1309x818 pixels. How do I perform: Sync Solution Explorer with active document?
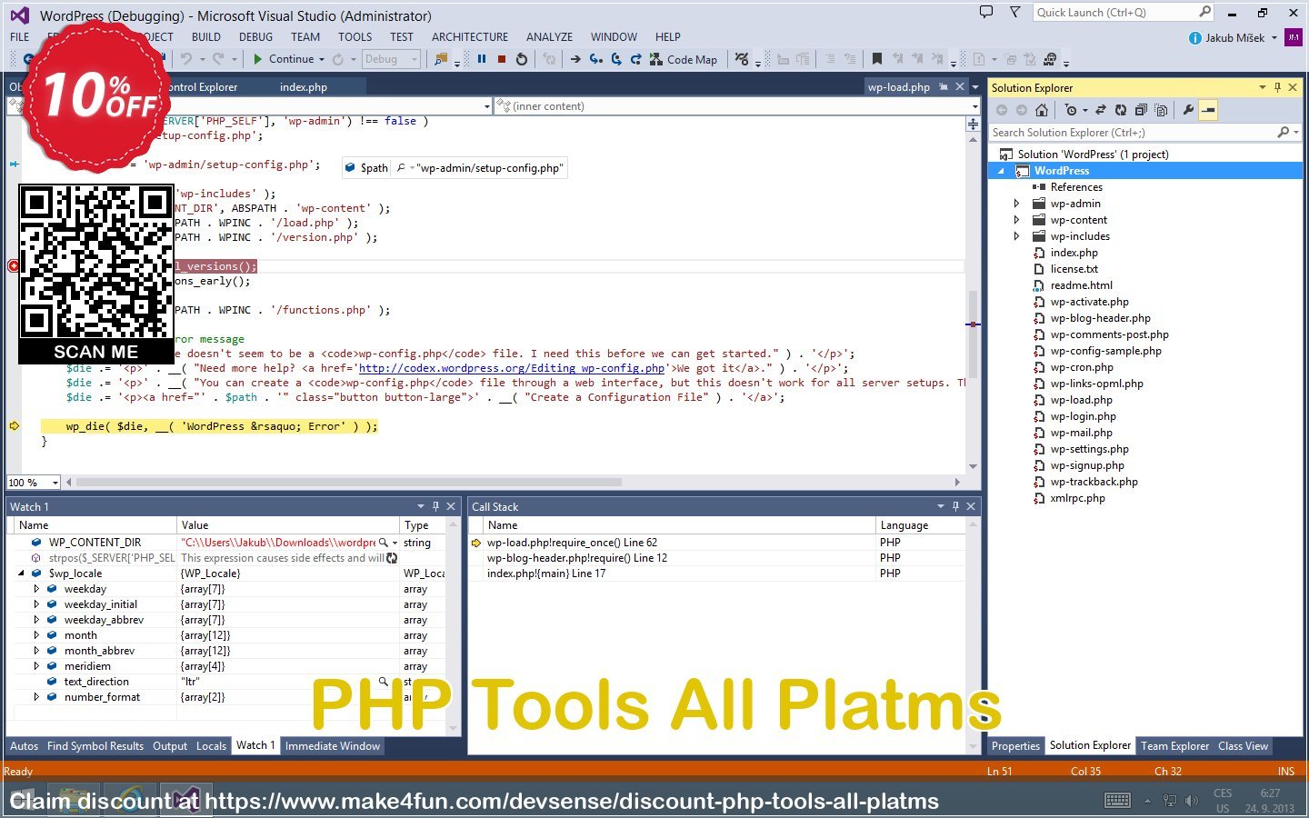pyautogui.click(x=1100, y=110)
